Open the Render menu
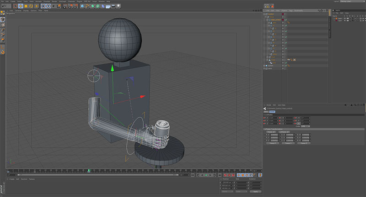 (x=54, y=1)
